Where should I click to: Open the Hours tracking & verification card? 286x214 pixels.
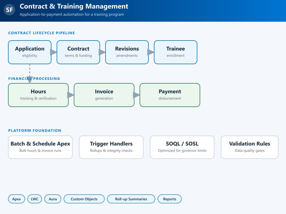point(38,95)
